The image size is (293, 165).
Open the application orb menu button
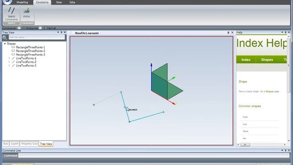click(x=7, y=2)
